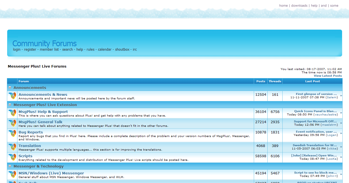Open last post 'Script to see ho block me...'

point(316,173)
